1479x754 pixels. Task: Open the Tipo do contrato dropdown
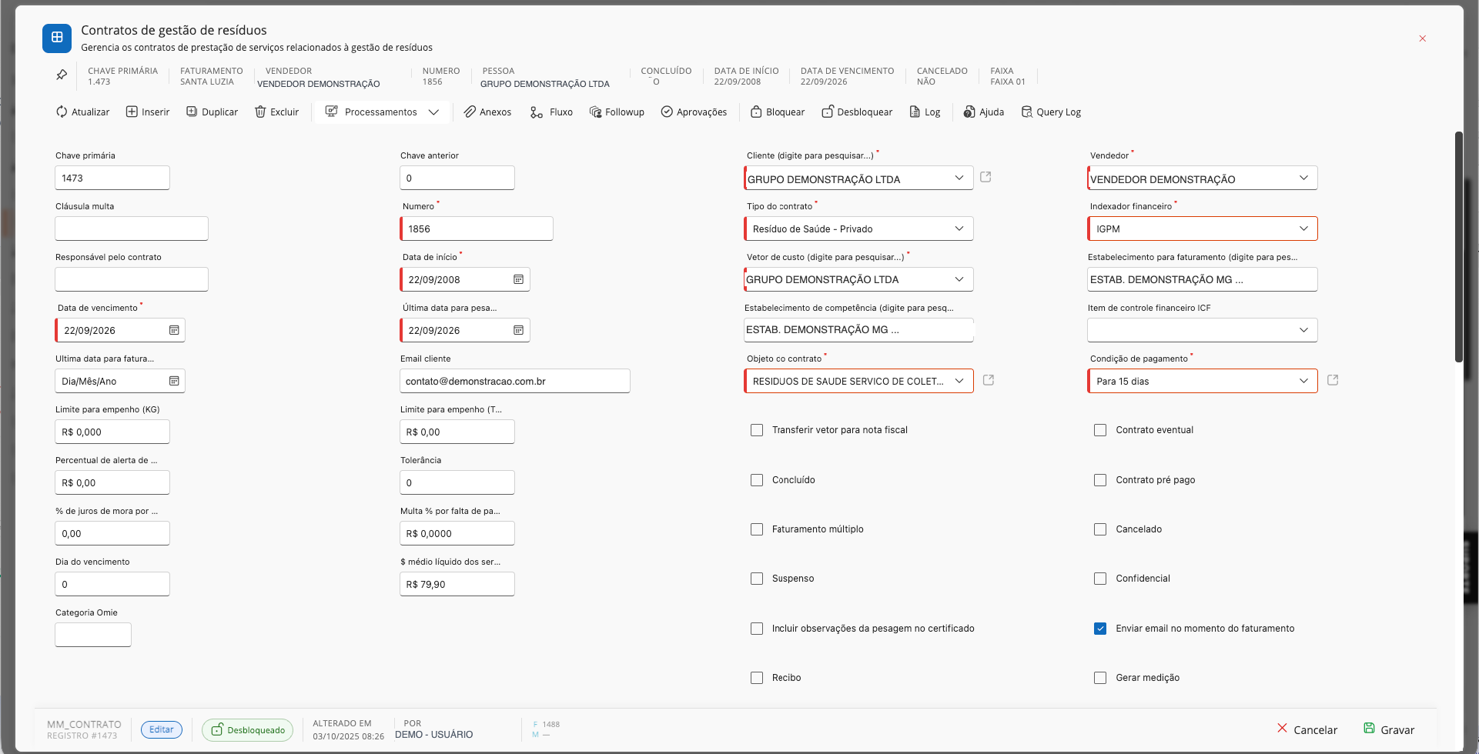[858, 229]
